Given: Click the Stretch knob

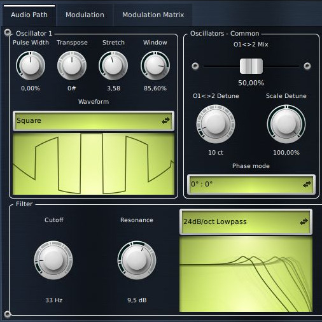Looking at the screenshot, I should (x=113, y=66).
